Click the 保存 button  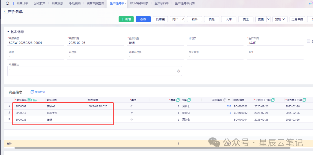pos(143,19)
